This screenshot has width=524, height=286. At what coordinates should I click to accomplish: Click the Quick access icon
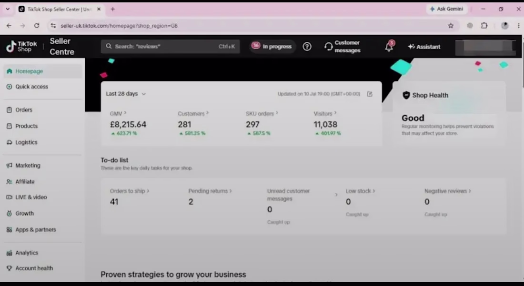click(10, 87)
